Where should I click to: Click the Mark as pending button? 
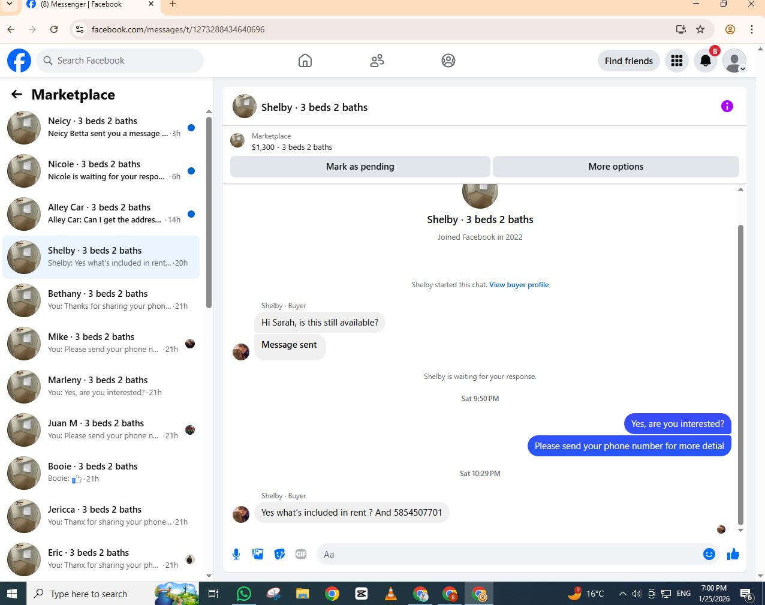point(360,167)
